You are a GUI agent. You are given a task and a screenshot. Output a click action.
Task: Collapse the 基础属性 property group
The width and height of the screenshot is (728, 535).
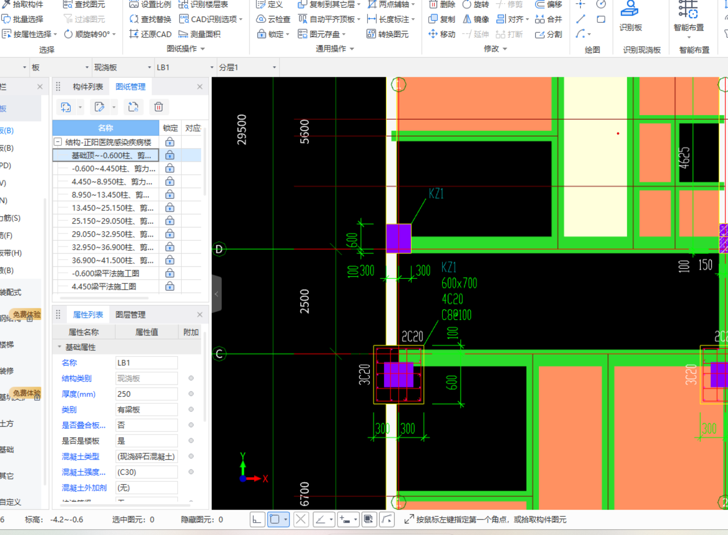pos(60,347)
